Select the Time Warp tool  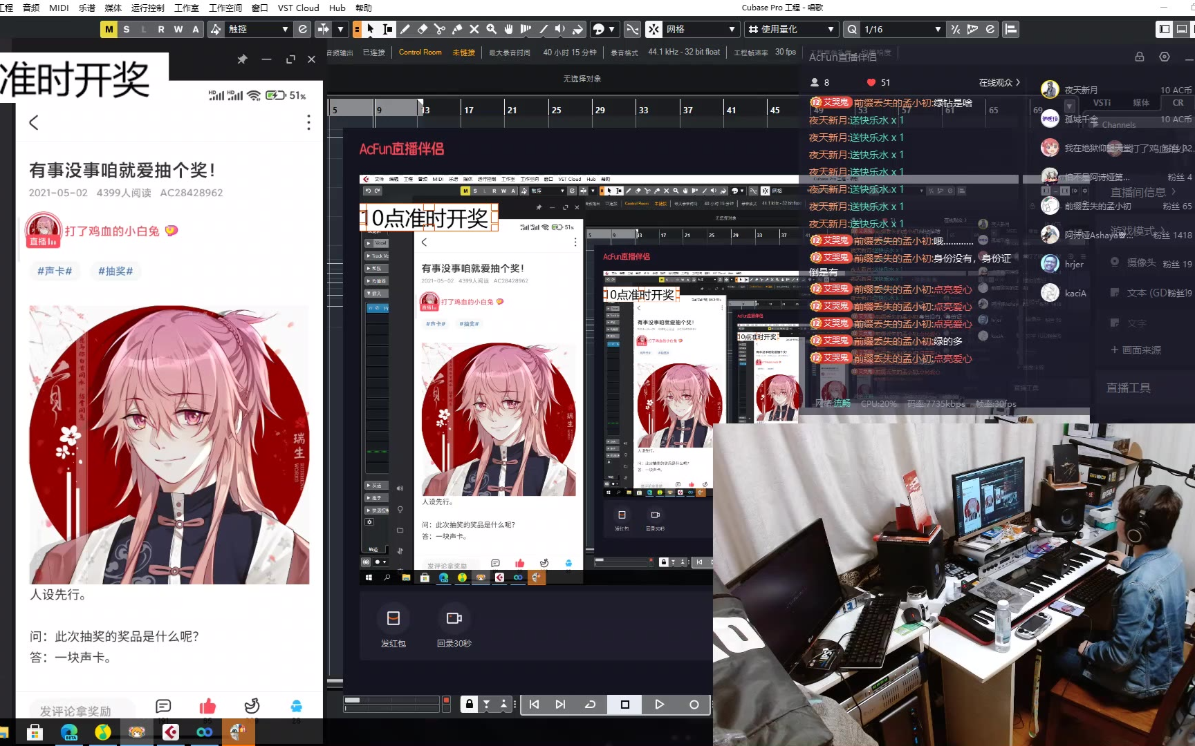pos(526,29)
